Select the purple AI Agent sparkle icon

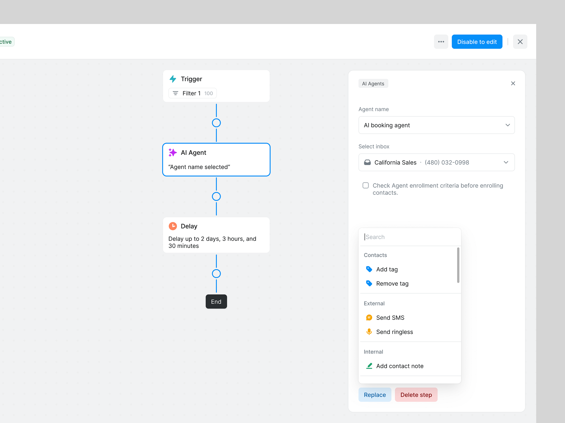[x=173, y=152]
